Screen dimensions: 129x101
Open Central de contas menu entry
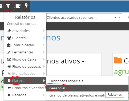tap(22, 24)
